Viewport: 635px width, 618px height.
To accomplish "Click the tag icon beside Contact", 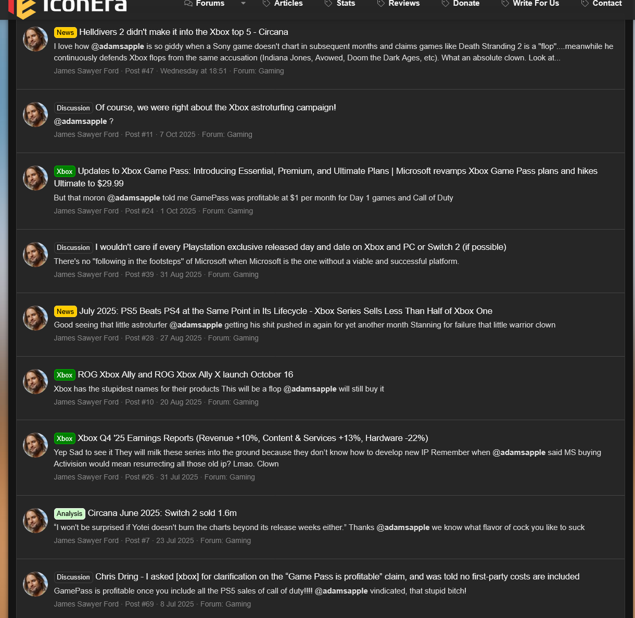I will [585, 4].
